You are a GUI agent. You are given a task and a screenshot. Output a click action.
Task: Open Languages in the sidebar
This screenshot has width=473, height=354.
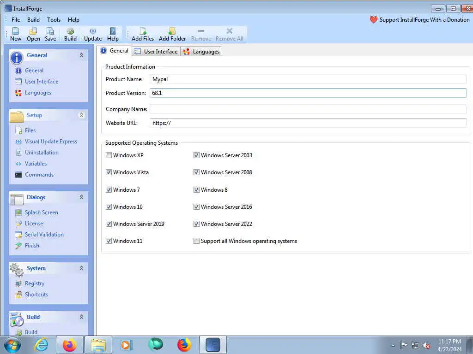click(x=33, y=93)
